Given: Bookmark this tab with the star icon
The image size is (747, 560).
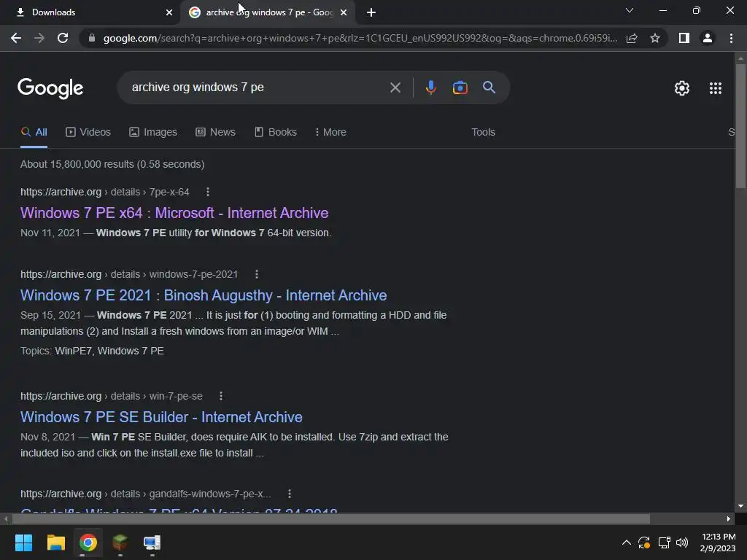Looking at the screenshot, I should pyautogui.click(x=655, y=38).
